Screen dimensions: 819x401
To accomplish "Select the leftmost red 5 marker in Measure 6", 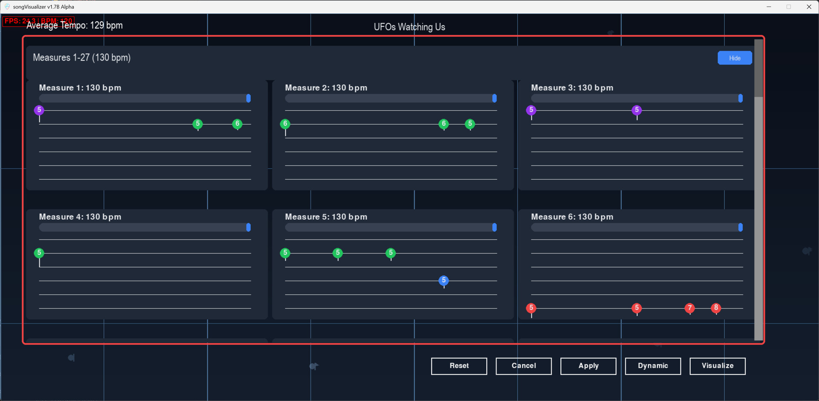I will click(531, 307).
